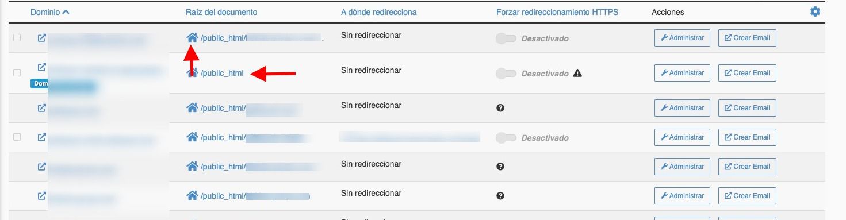Click Crear Email button in third row
This screenshot has width=846, height=220.
point(747,108)
